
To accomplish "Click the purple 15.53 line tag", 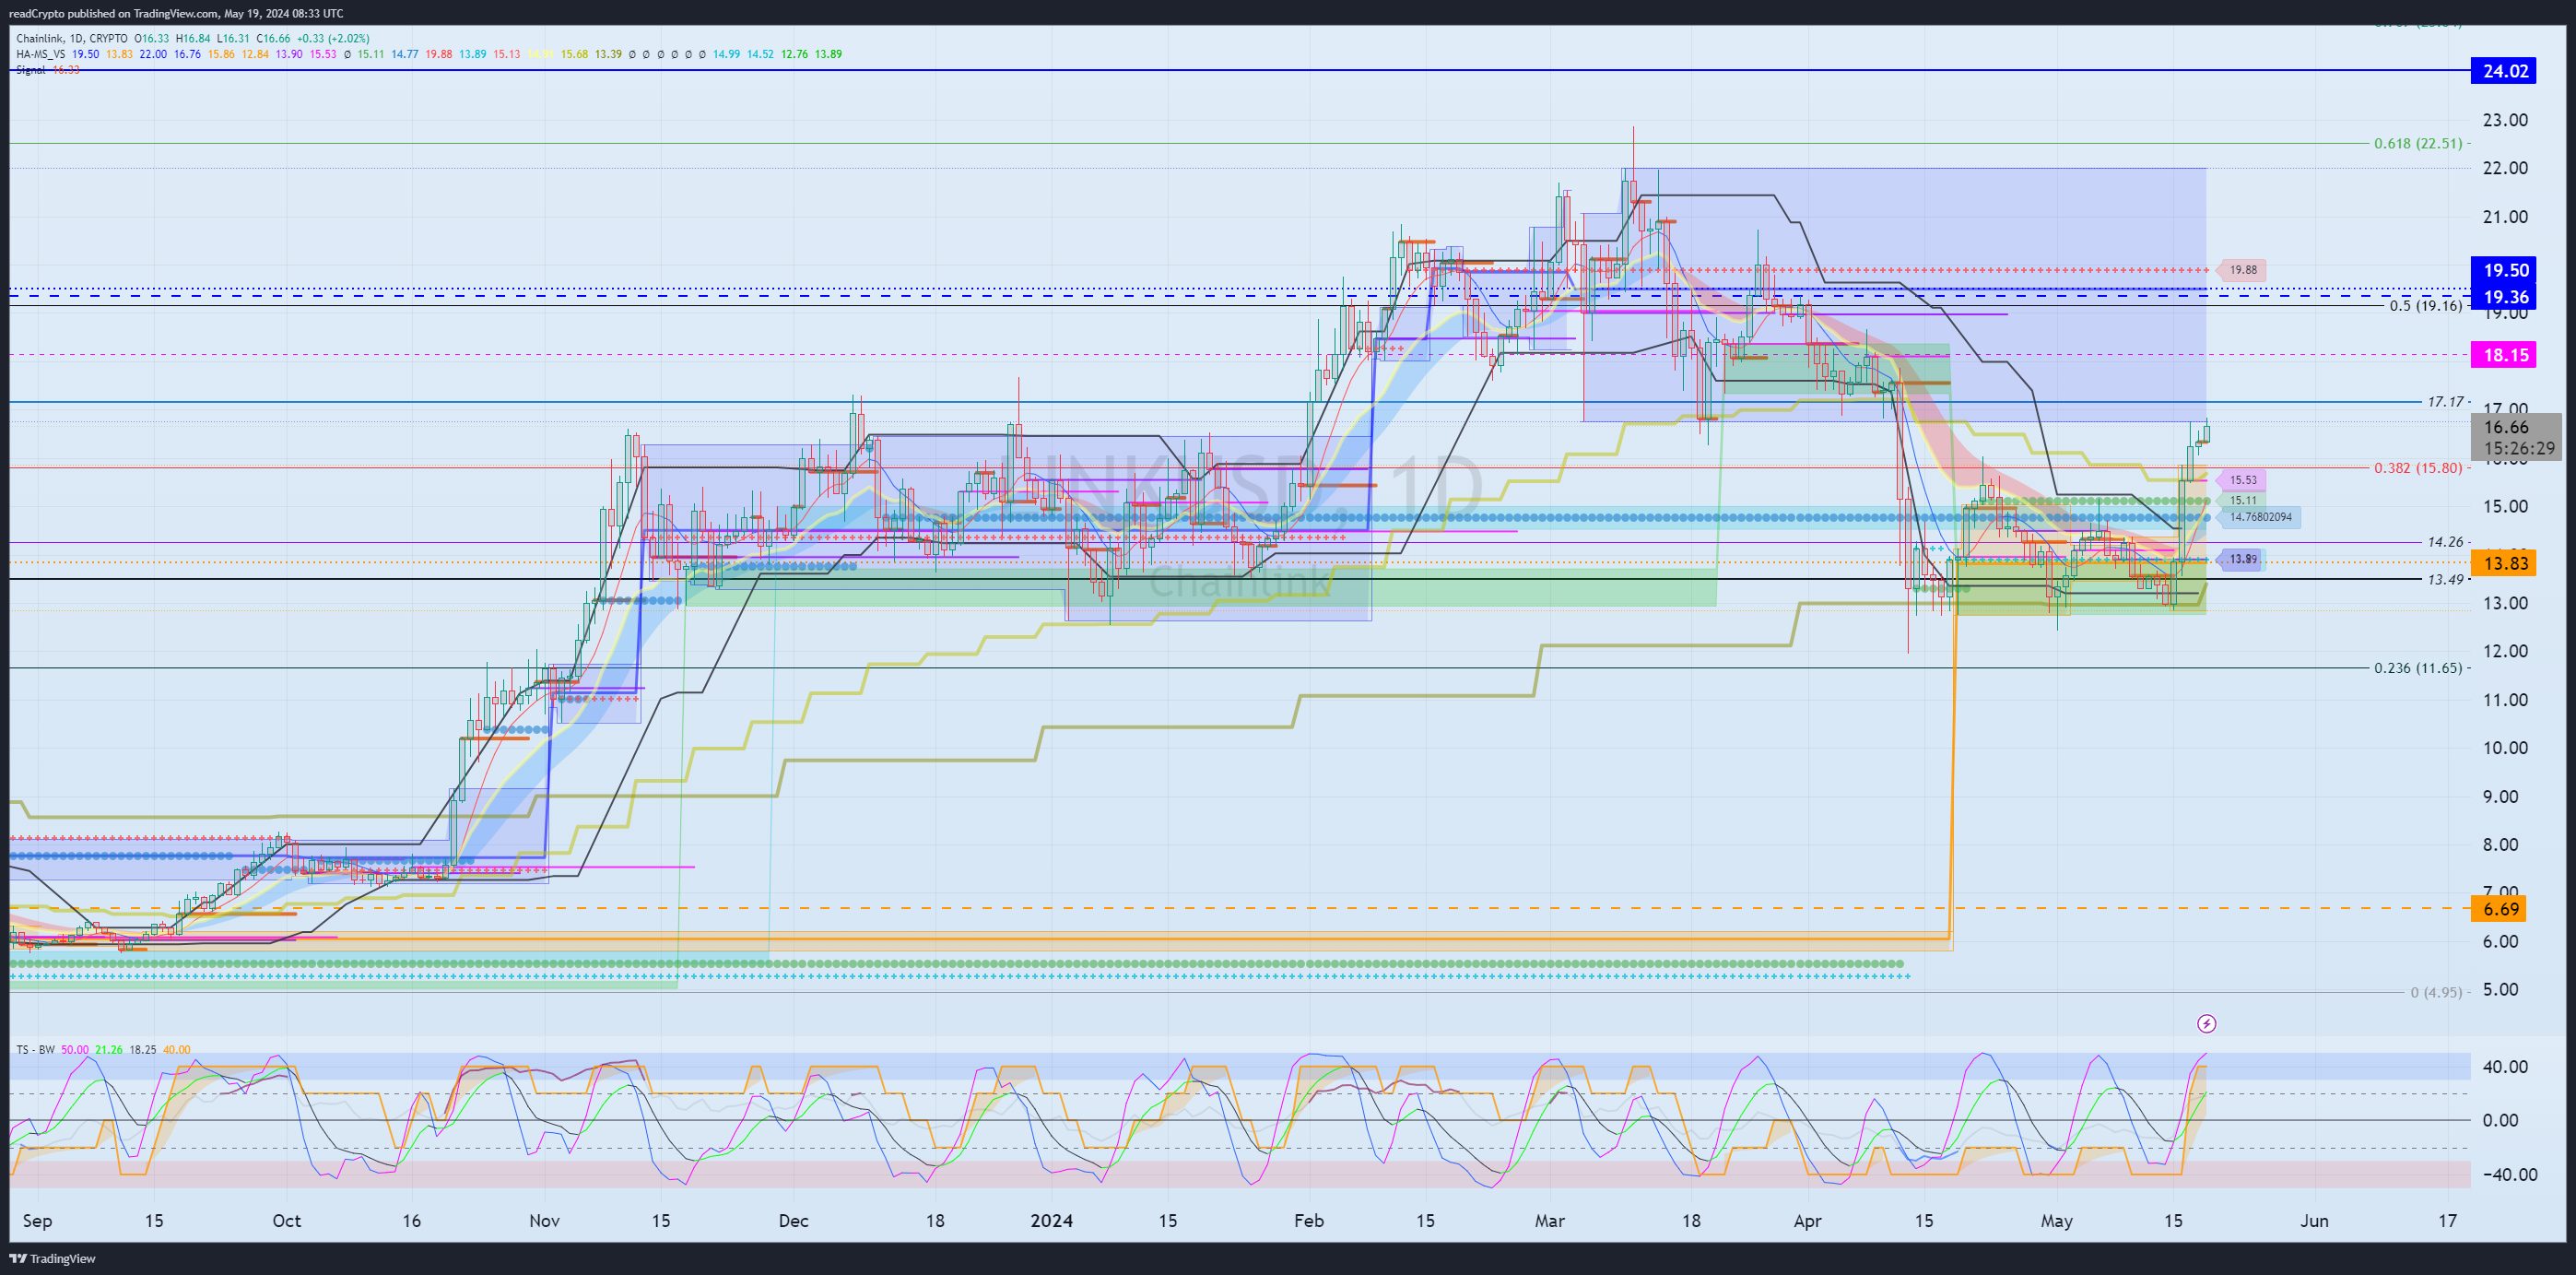I will (x=2242, y=480).
